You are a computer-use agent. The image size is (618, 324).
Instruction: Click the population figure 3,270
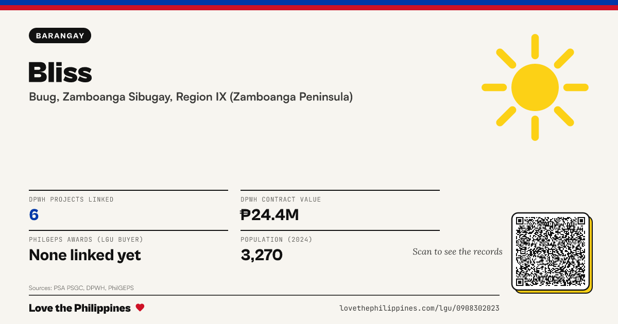tap(262, 255)
